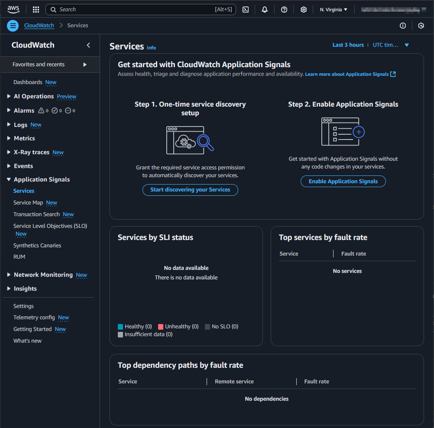Image resolution: width=434 pixels, height=428 pixels.
Task: Open the AWS services grid icon
Action: pyautogui.click(x=36, y=9)
